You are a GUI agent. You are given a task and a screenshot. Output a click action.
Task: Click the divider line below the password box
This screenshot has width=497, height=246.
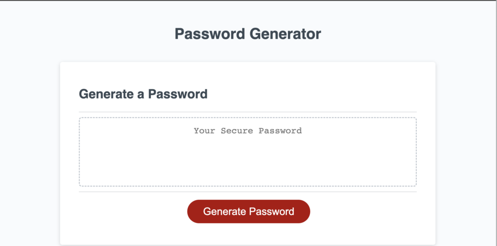click(248, 192)
